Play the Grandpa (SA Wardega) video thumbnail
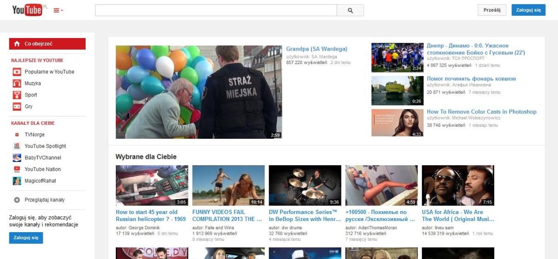This screenshot has width=558, height=259. (x=199, y=92)
